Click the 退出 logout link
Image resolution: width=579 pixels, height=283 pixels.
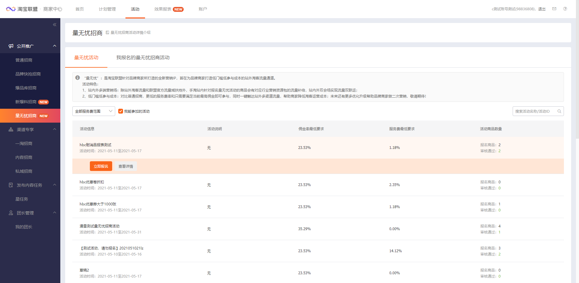pos(542,9)
